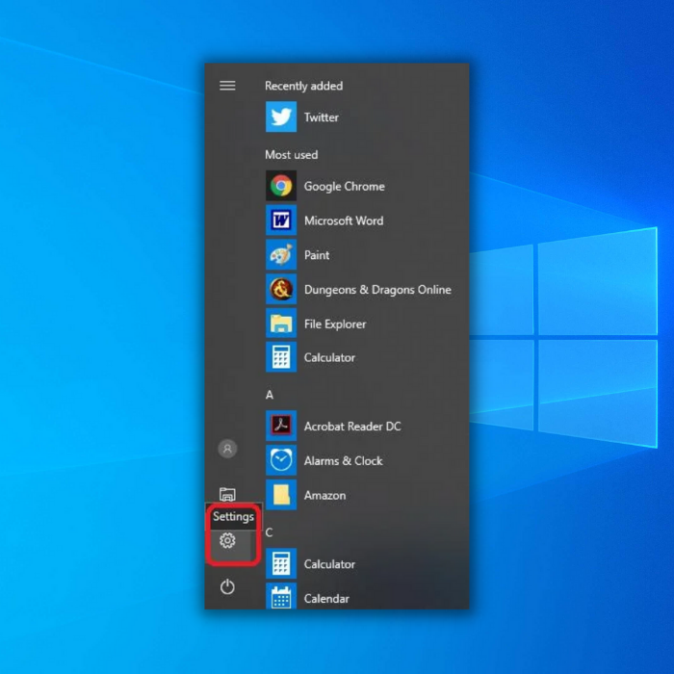
Task: Click the user account avatar icon
Action: pyautogui.click(x=227, y=449)
